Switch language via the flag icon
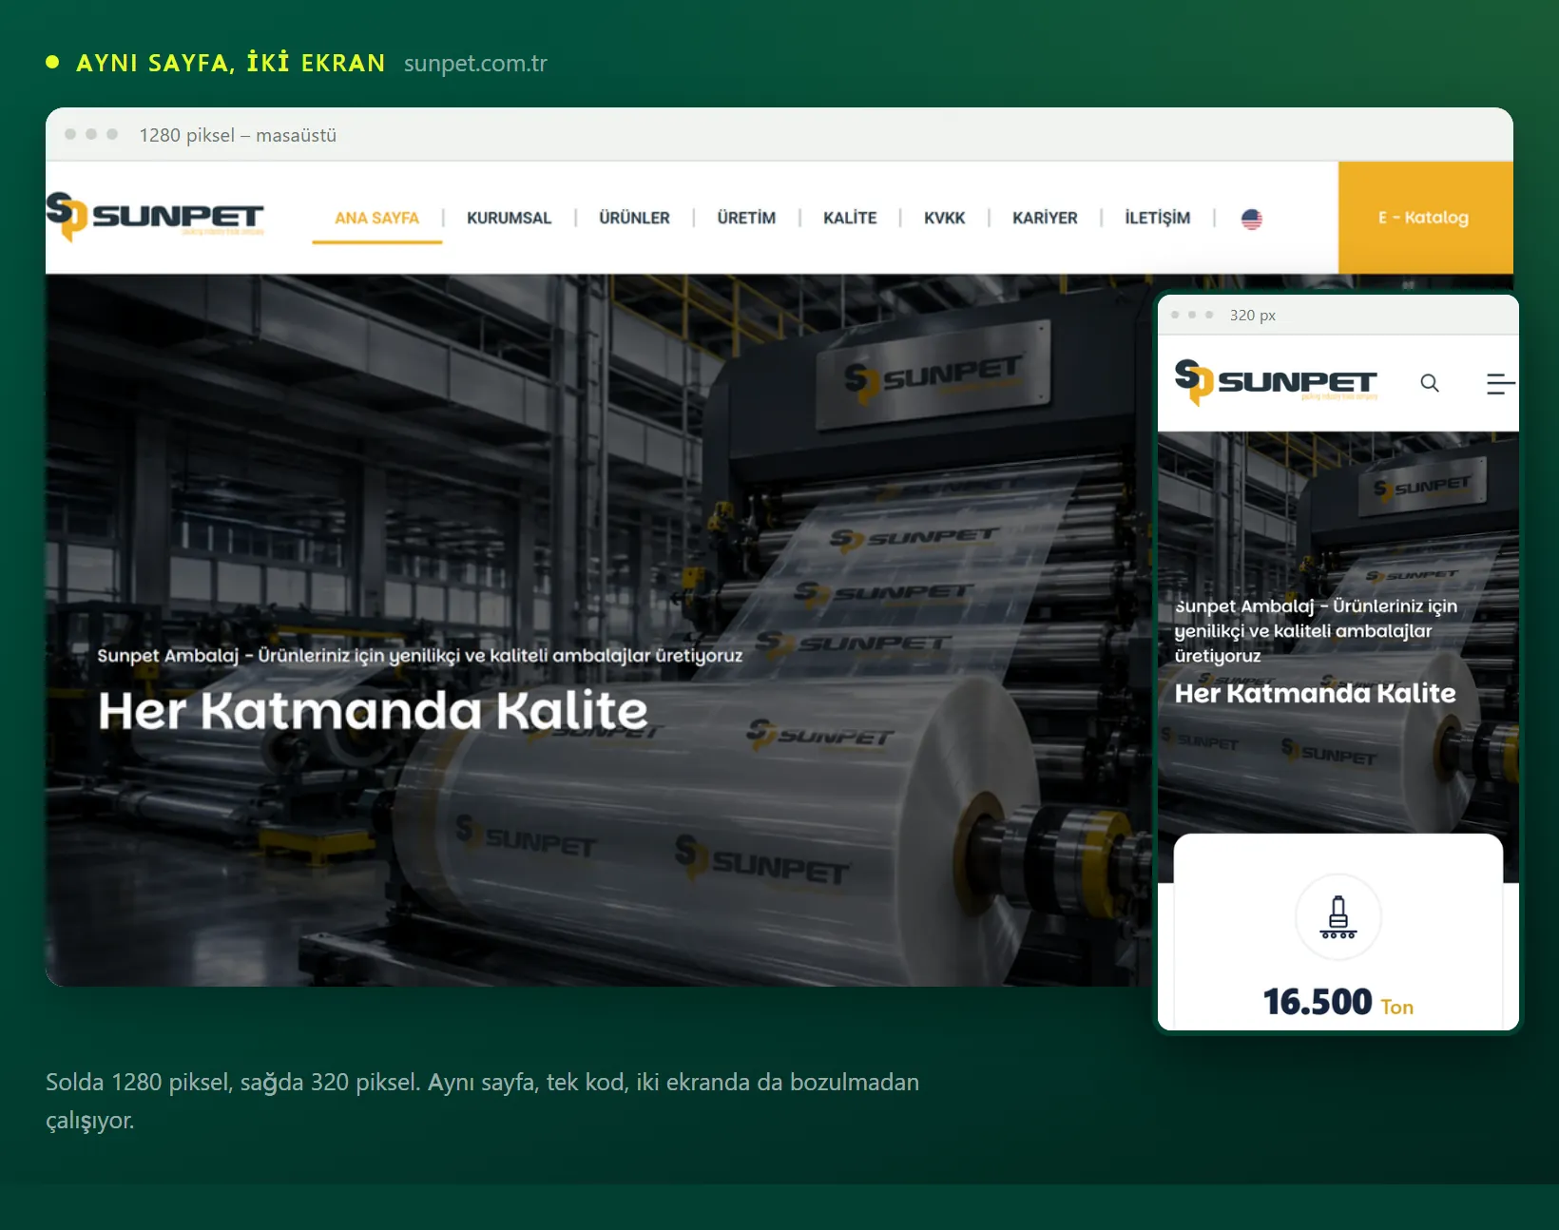 (x=1252, y=219)
